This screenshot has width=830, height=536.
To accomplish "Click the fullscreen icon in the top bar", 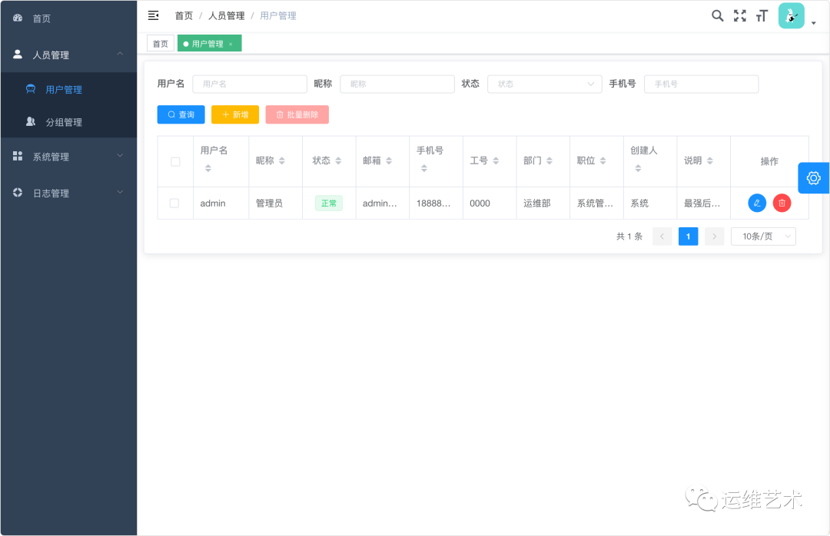I will click(x=739, y=15).
